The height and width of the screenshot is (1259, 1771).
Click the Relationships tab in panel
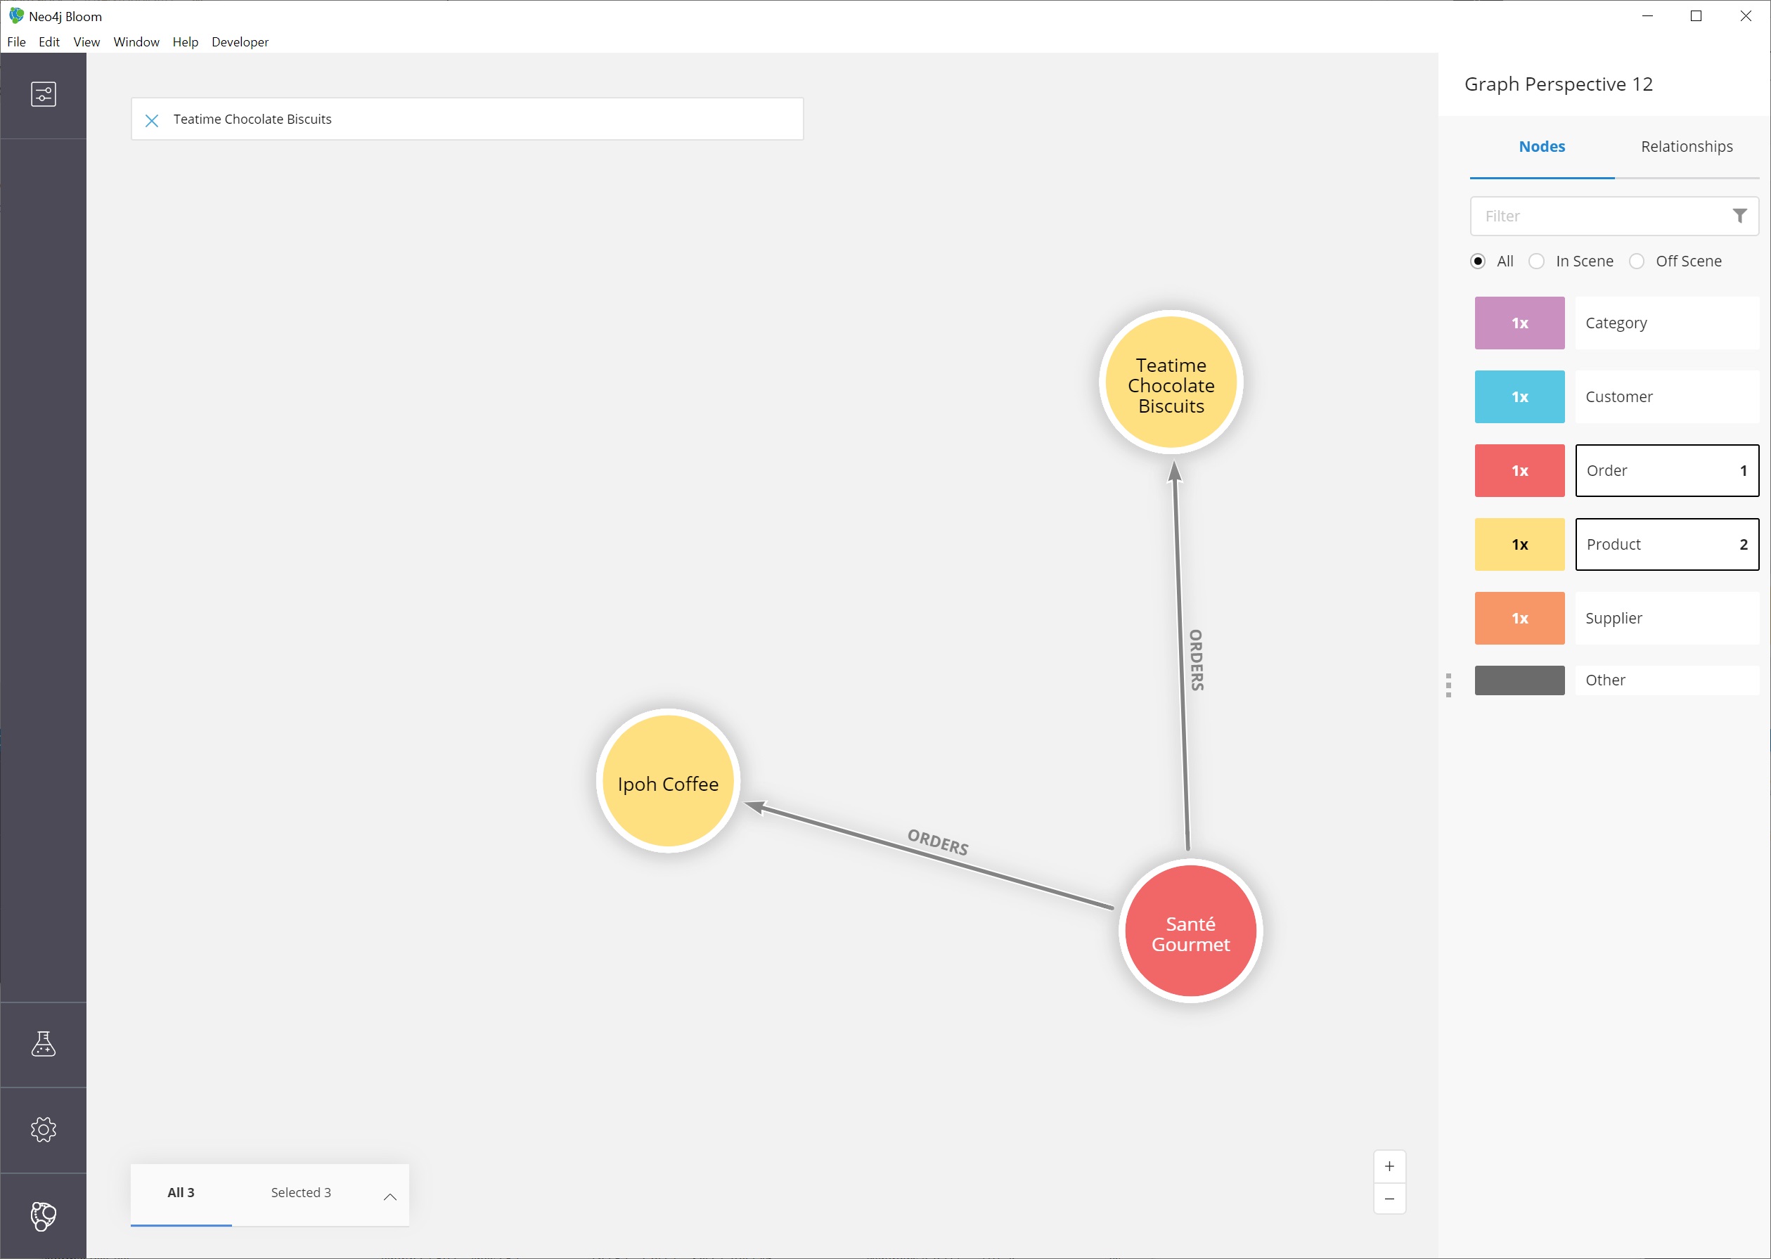tap(1685, 146)
